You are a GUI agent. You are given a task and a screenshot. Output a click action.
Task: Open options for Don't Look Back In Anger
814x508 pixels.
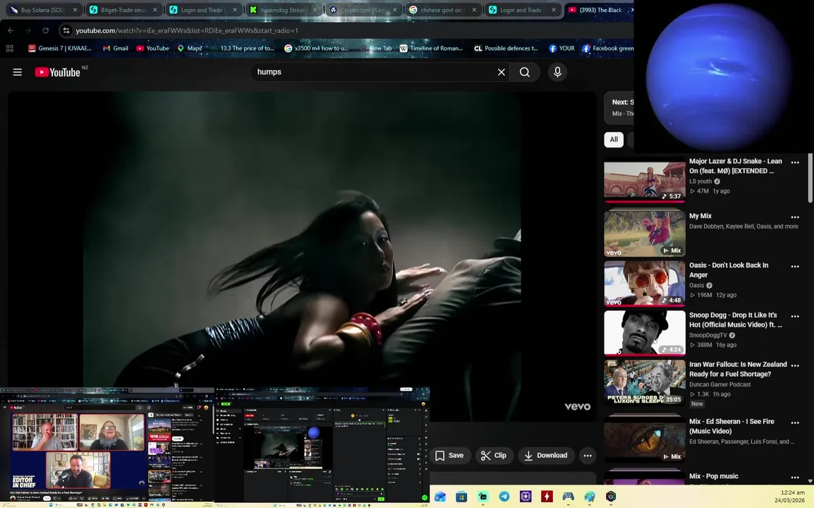[x=795, y=267]
